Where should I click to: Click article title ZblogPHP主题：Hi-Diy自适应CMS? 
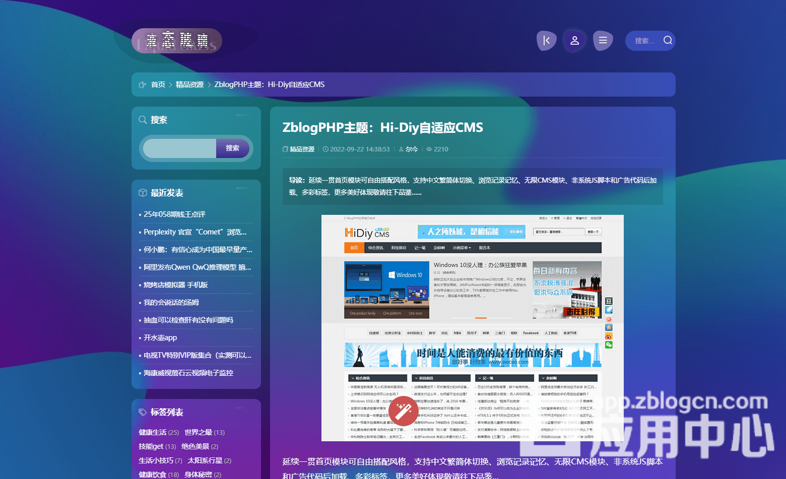(x=382, y=127)
